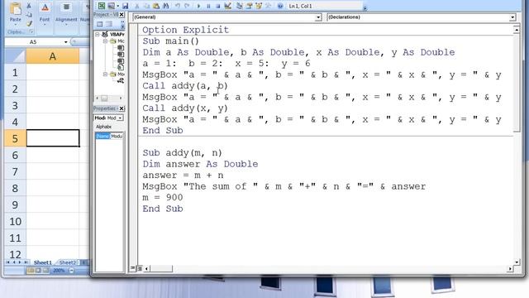The image size is (529, 298).
Task: Click on the 'm = 900' code line
Action: pyautogui.click(x=163, y=197)
